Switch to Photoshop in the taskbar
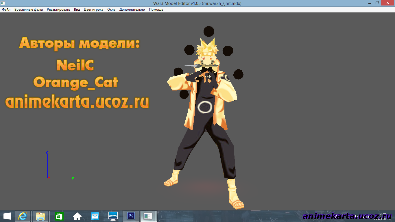Screen dimensions: 395x222 point(131,216)
